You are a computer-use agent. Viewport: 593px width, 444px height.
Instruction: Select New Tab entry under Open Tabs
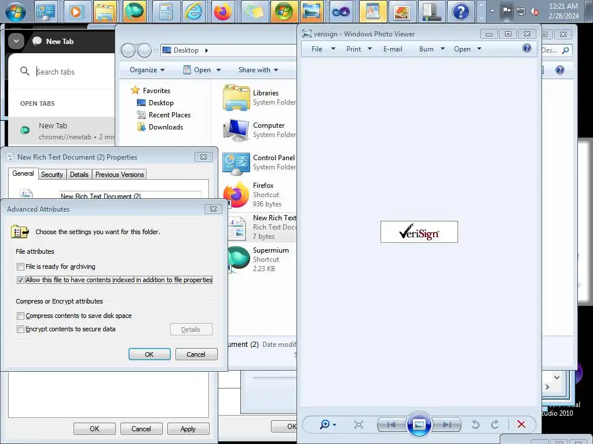61,131
